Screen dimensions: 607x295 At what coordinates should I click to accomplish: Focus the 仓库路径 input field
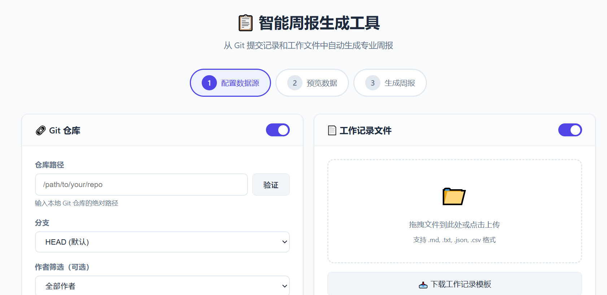[141, 185]
